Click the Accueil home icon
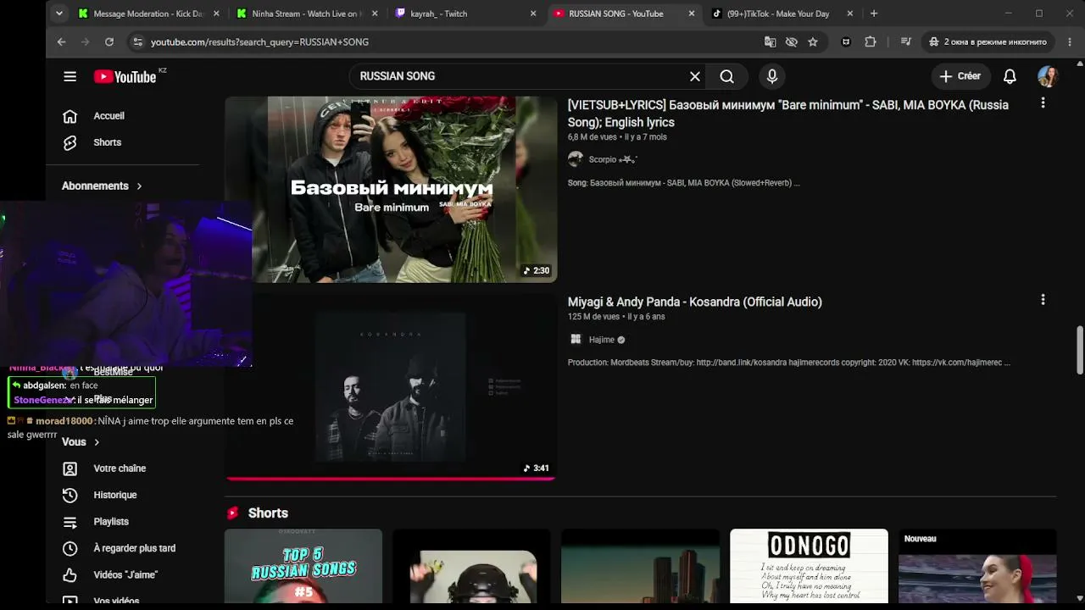 70,116
